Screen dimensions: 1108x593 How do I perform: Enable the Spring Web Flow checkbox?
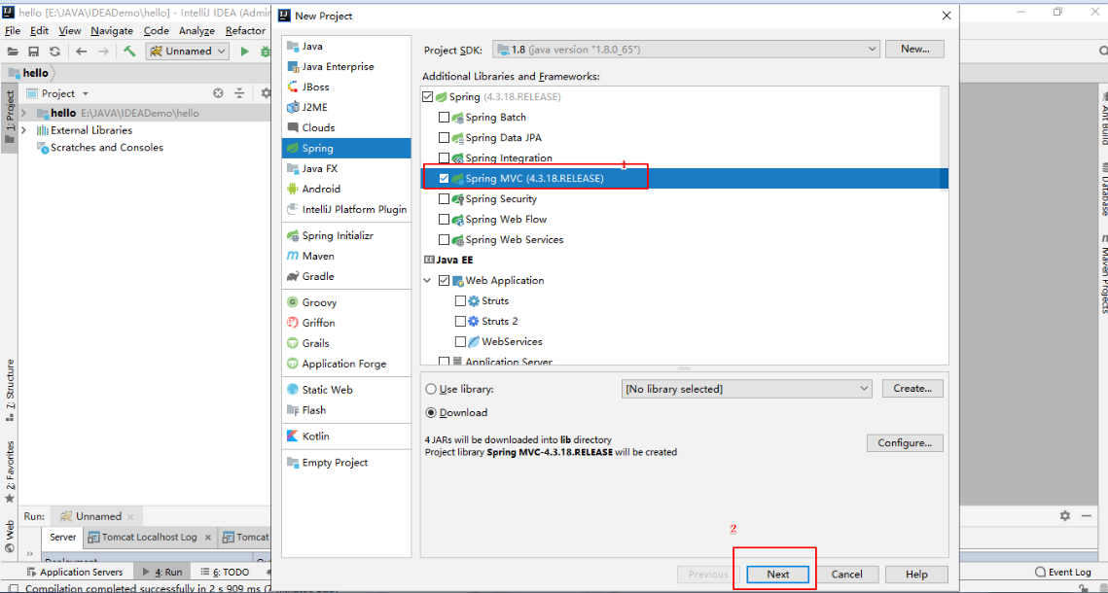click(x=444, y=220)
